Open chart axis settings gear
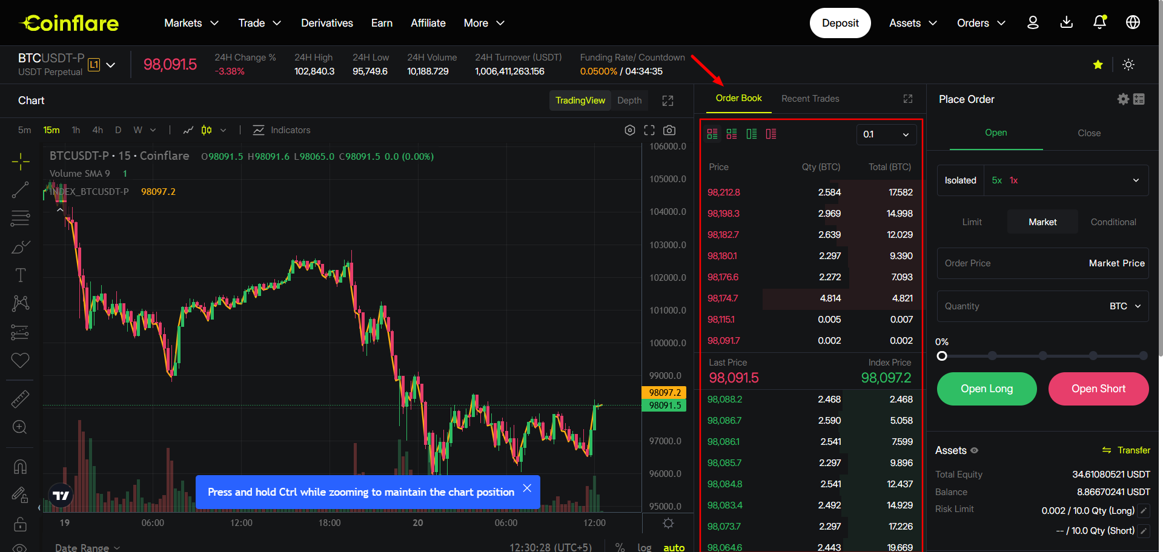This screenshot has width=1163, height=552. pos(668,523)
